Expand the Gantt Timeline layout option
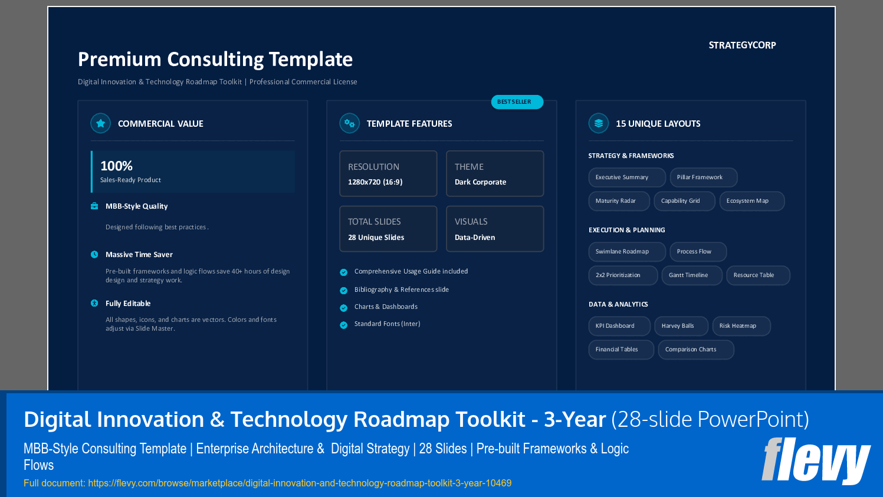Image resolution: width=883 pixels, height=497 pixels. (x=691, y=275)
